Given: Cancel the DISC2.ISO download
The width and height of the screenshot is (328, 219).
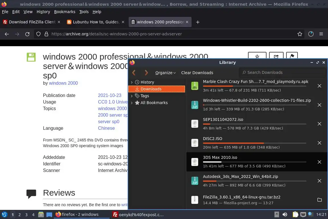Looking at the screenshot, I should (319, 143).
